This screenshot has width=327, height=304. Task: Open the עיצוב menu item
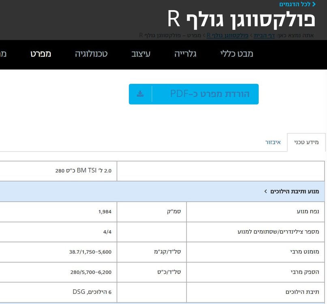click(141, 54)
